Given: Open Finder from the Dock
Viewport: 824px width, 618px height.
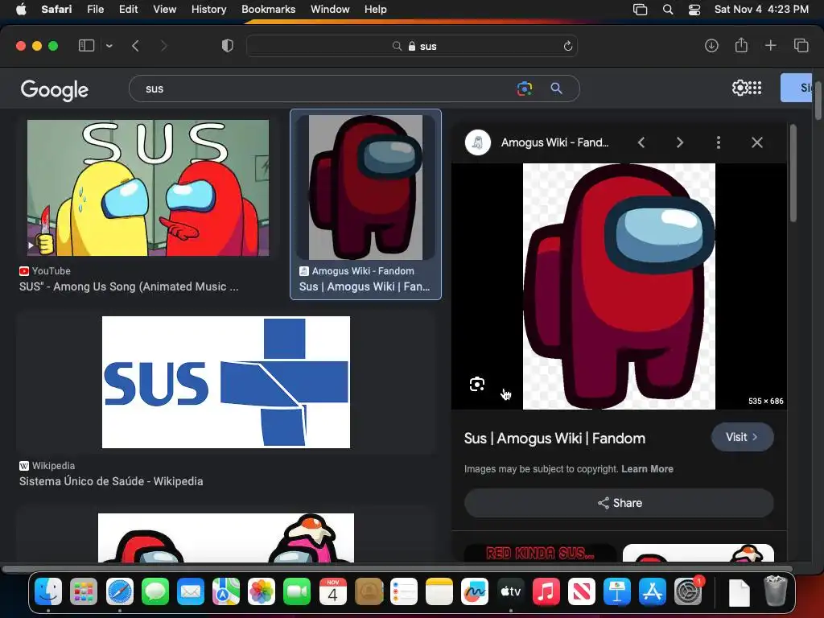Looking at the screenshot, I should 48,591.
